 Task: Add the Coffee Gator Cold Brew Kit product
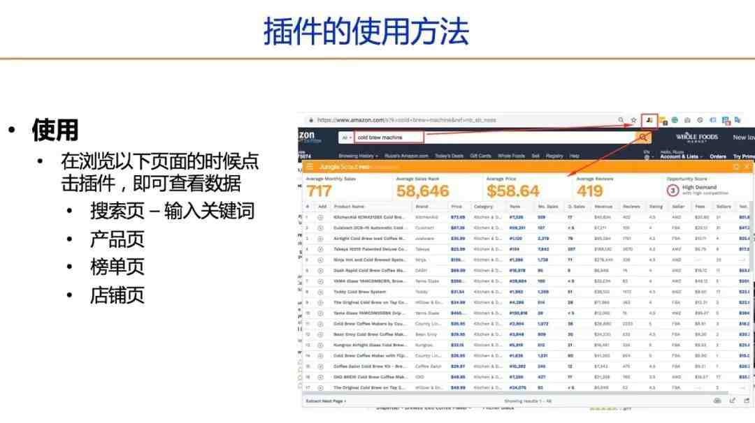tap(321, 366)
